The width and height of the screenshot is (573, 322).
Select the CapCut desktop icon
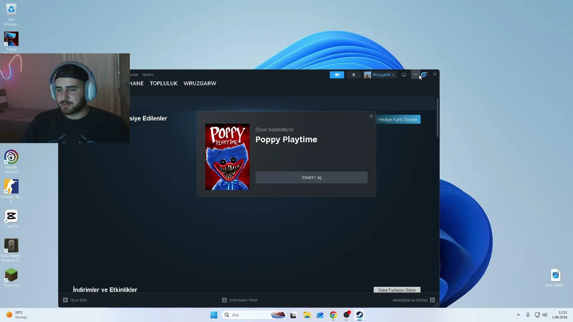11,219
